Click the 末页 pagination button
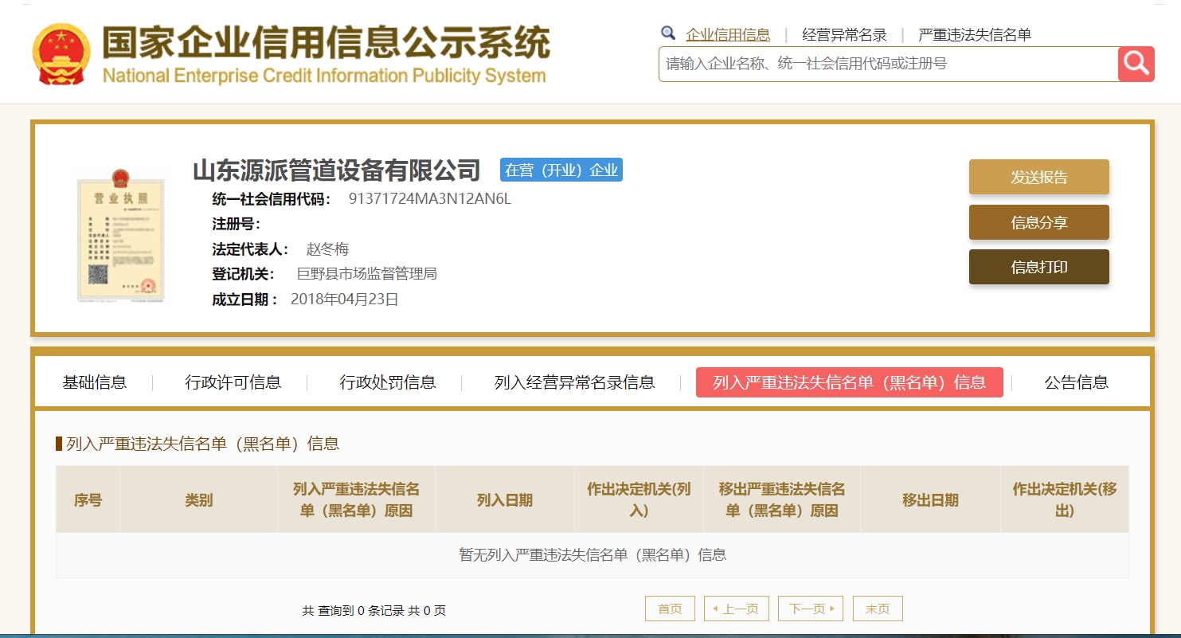 878,609
